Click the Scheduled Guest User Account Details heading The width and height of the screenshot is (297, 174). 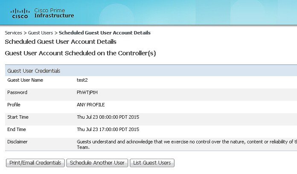(61, 42)
